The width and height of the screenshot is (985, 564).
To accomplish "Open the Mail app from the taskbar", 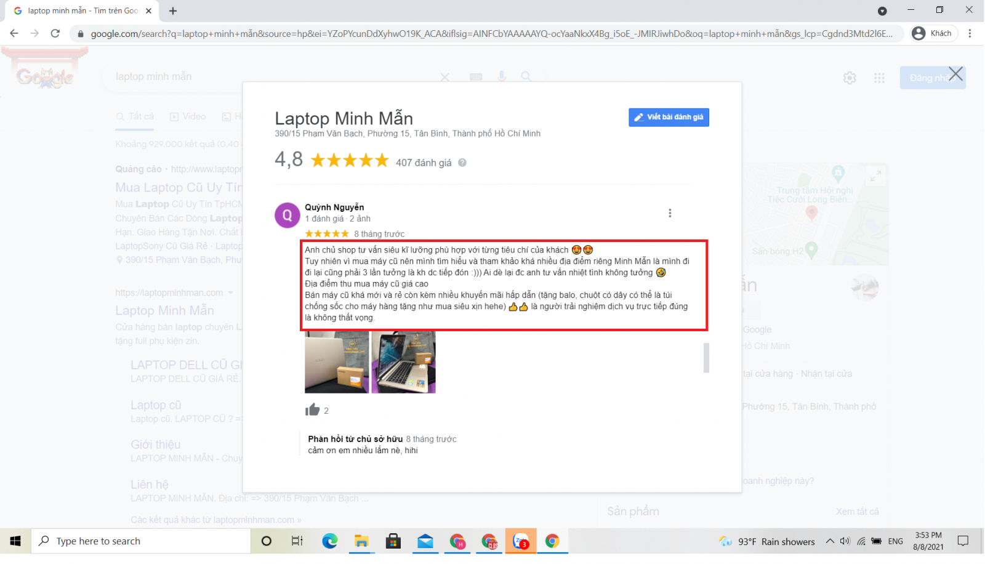I will (x=425, y=541).
